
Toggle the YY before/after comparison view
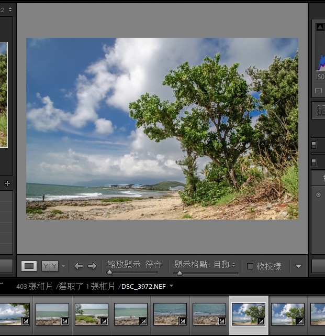[50, 266]
